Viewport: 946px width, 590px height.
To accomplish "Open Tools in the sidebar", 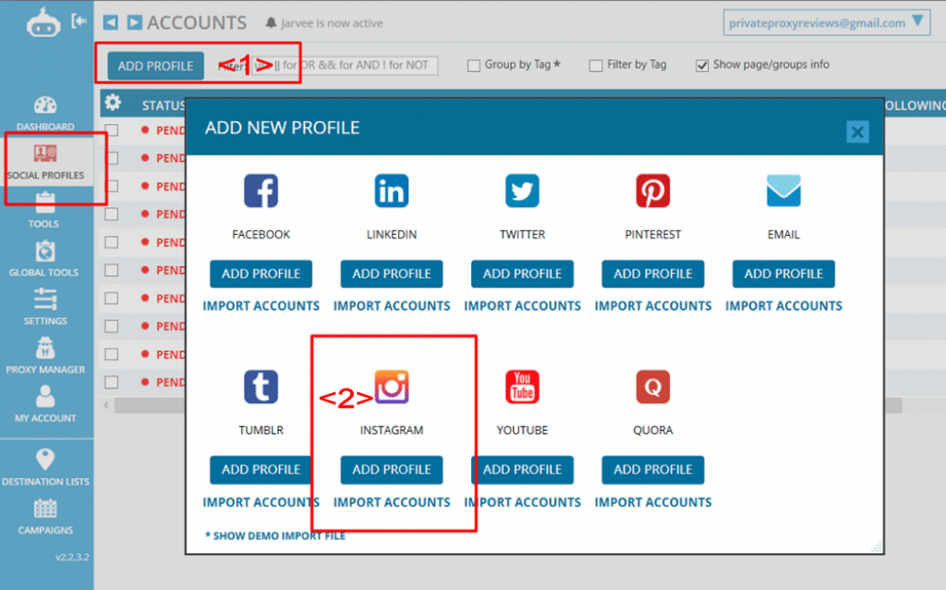I will (x=44, y=211).
